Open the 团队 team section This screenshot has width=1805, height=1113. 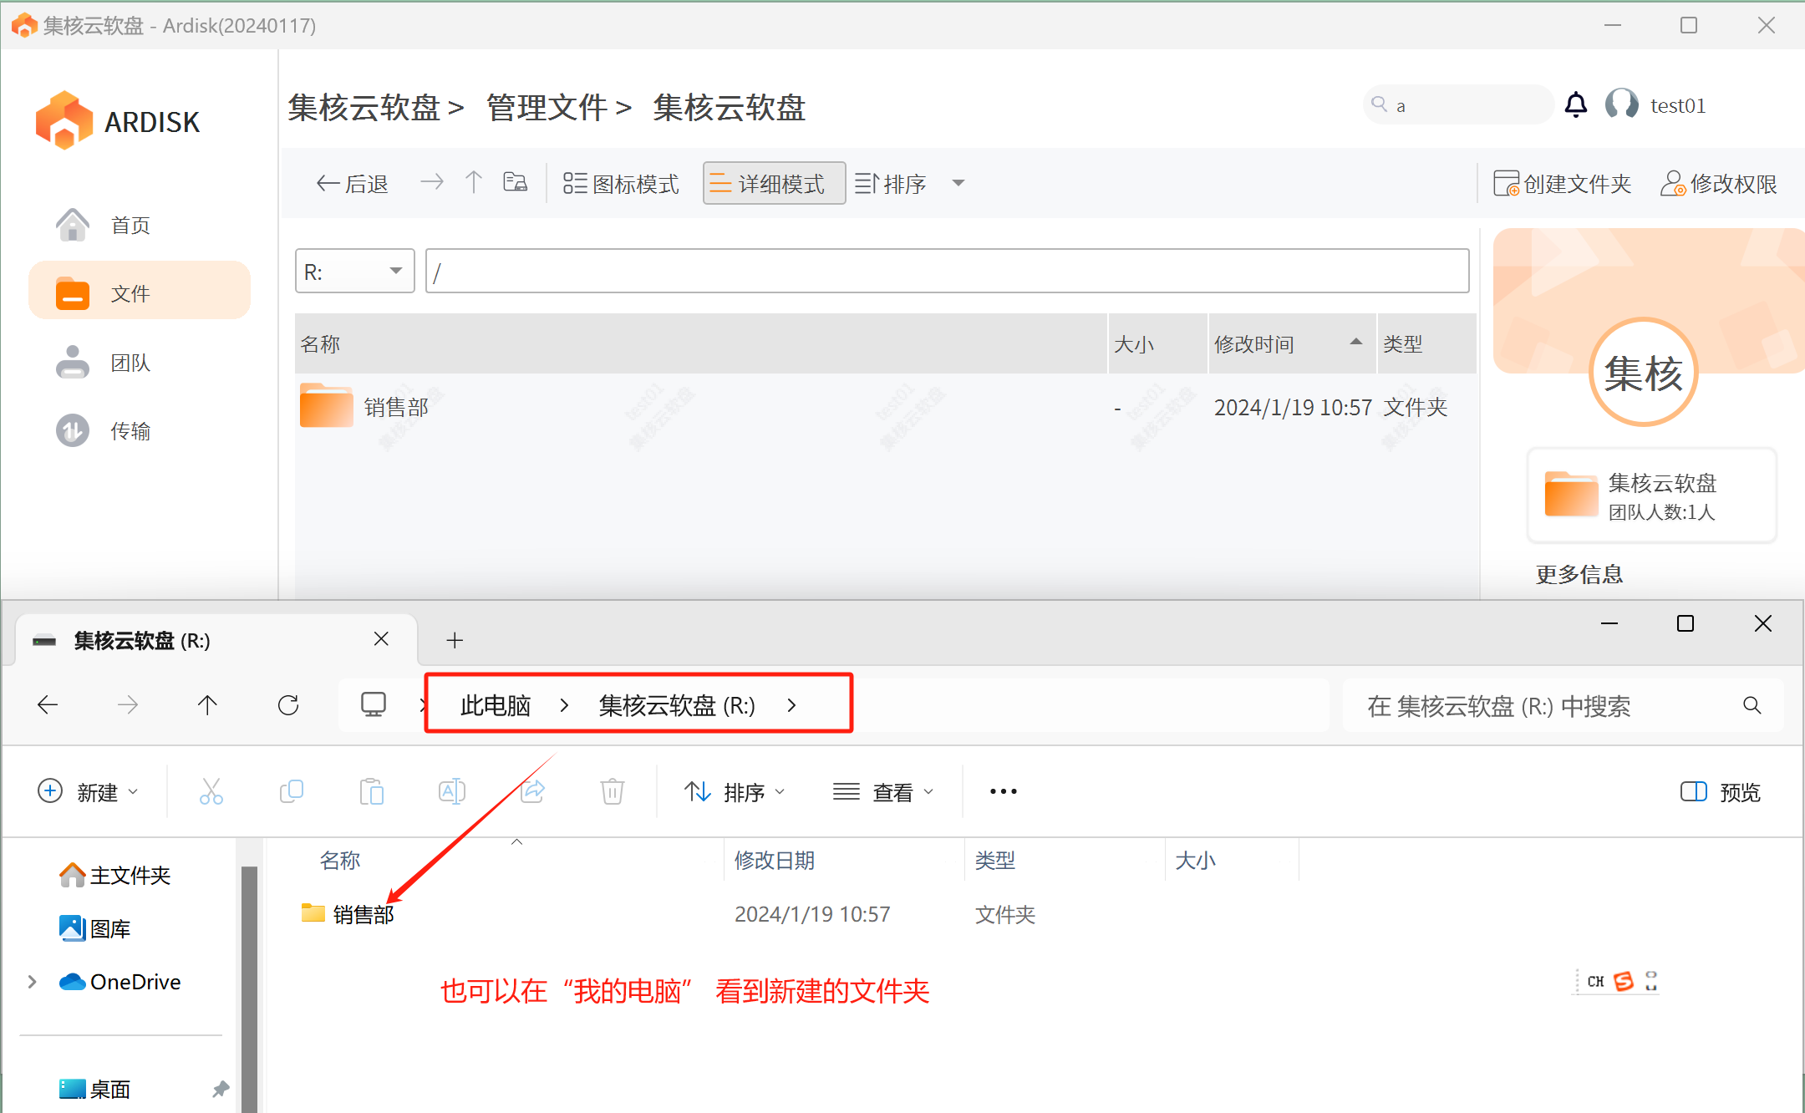point(130,363)
